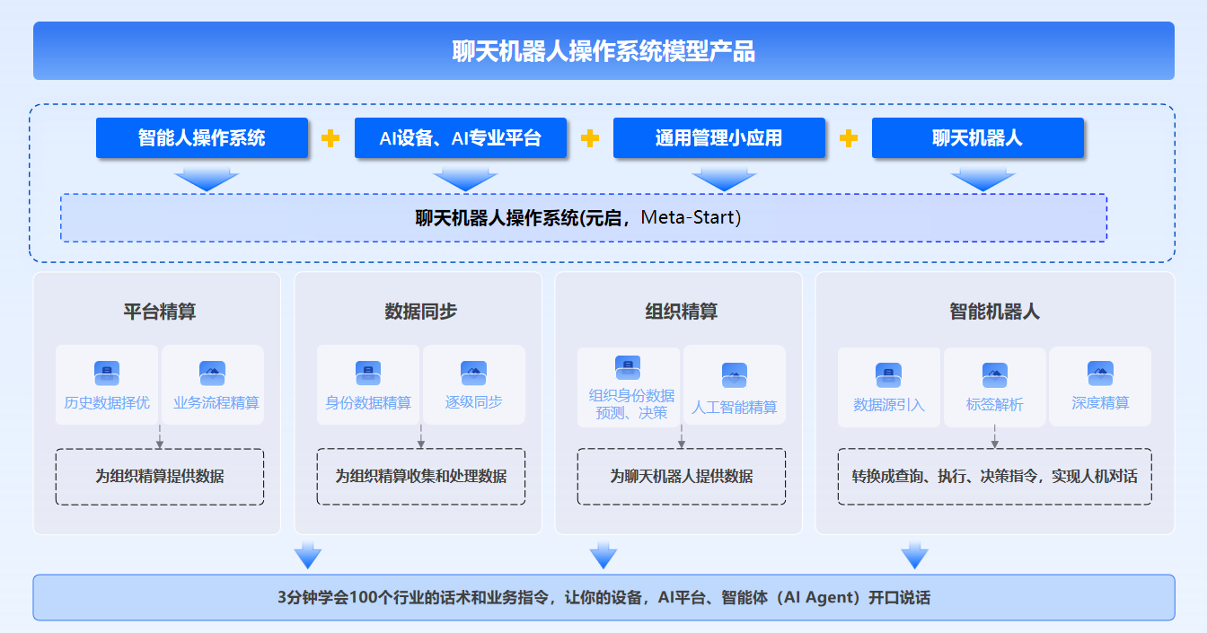This screenshot has height=633, width=1207.
Task: Click the 聊天机器人操作系统(元启, Meta-Start) bar
Action: point(583,218)
